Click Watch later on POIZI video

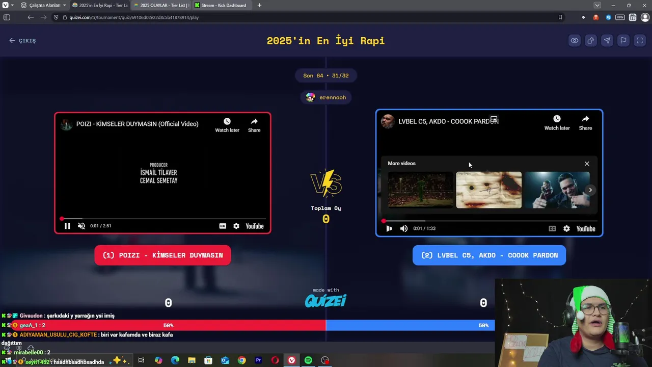coord(227,125)
